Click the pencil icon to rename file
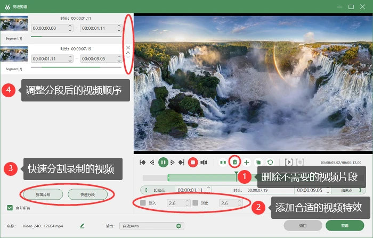 [82, 226]
